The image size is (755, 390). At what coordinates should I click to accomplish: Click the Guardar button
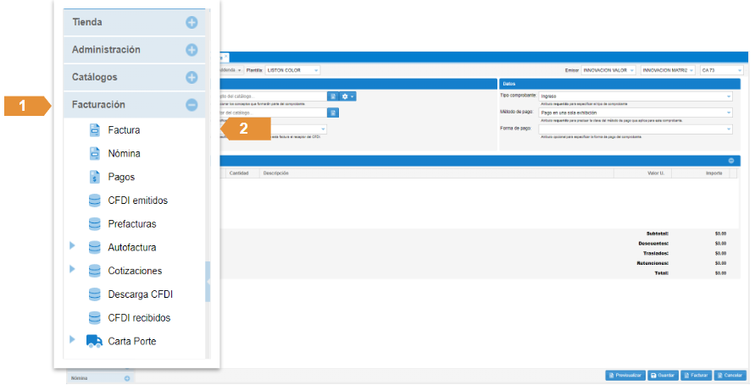664,375
